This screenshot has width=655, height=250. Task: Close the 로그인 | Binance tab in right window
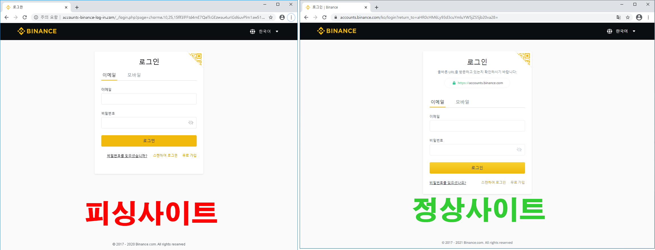click(366, 7)
